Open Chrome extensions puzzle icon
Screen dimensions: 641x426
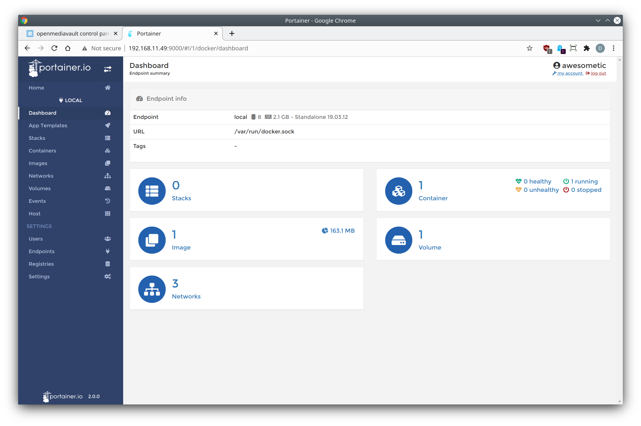(x=586, y=48)
